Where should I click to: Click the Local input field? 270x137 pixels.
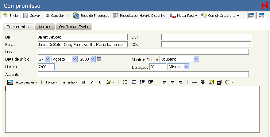point(143,52)
